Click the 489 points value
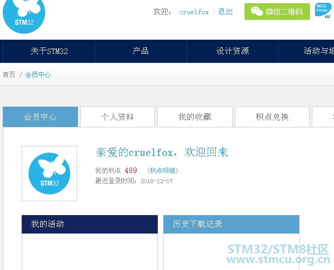Image resolution: width=334 pixels, height=270 pixels. (131, 170)
